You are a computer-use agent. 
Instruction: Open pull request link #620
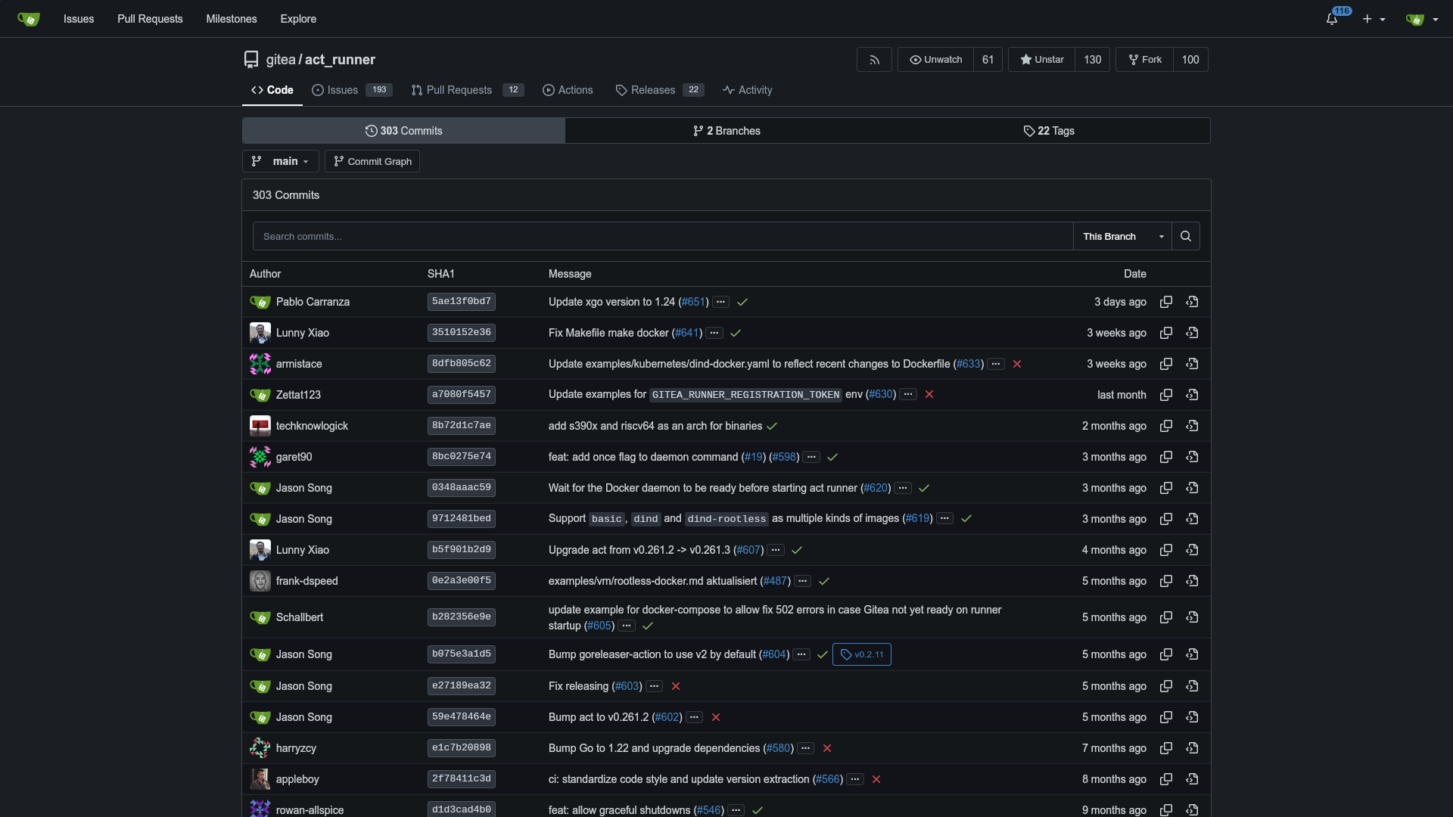click(x=876, y=488)
